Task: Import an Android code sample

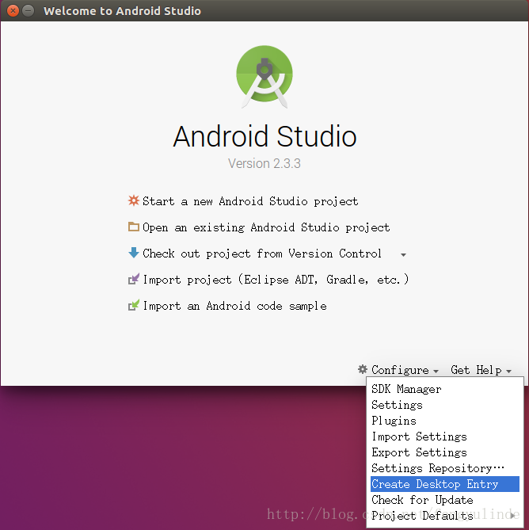Action: click(x=234, y=306)
